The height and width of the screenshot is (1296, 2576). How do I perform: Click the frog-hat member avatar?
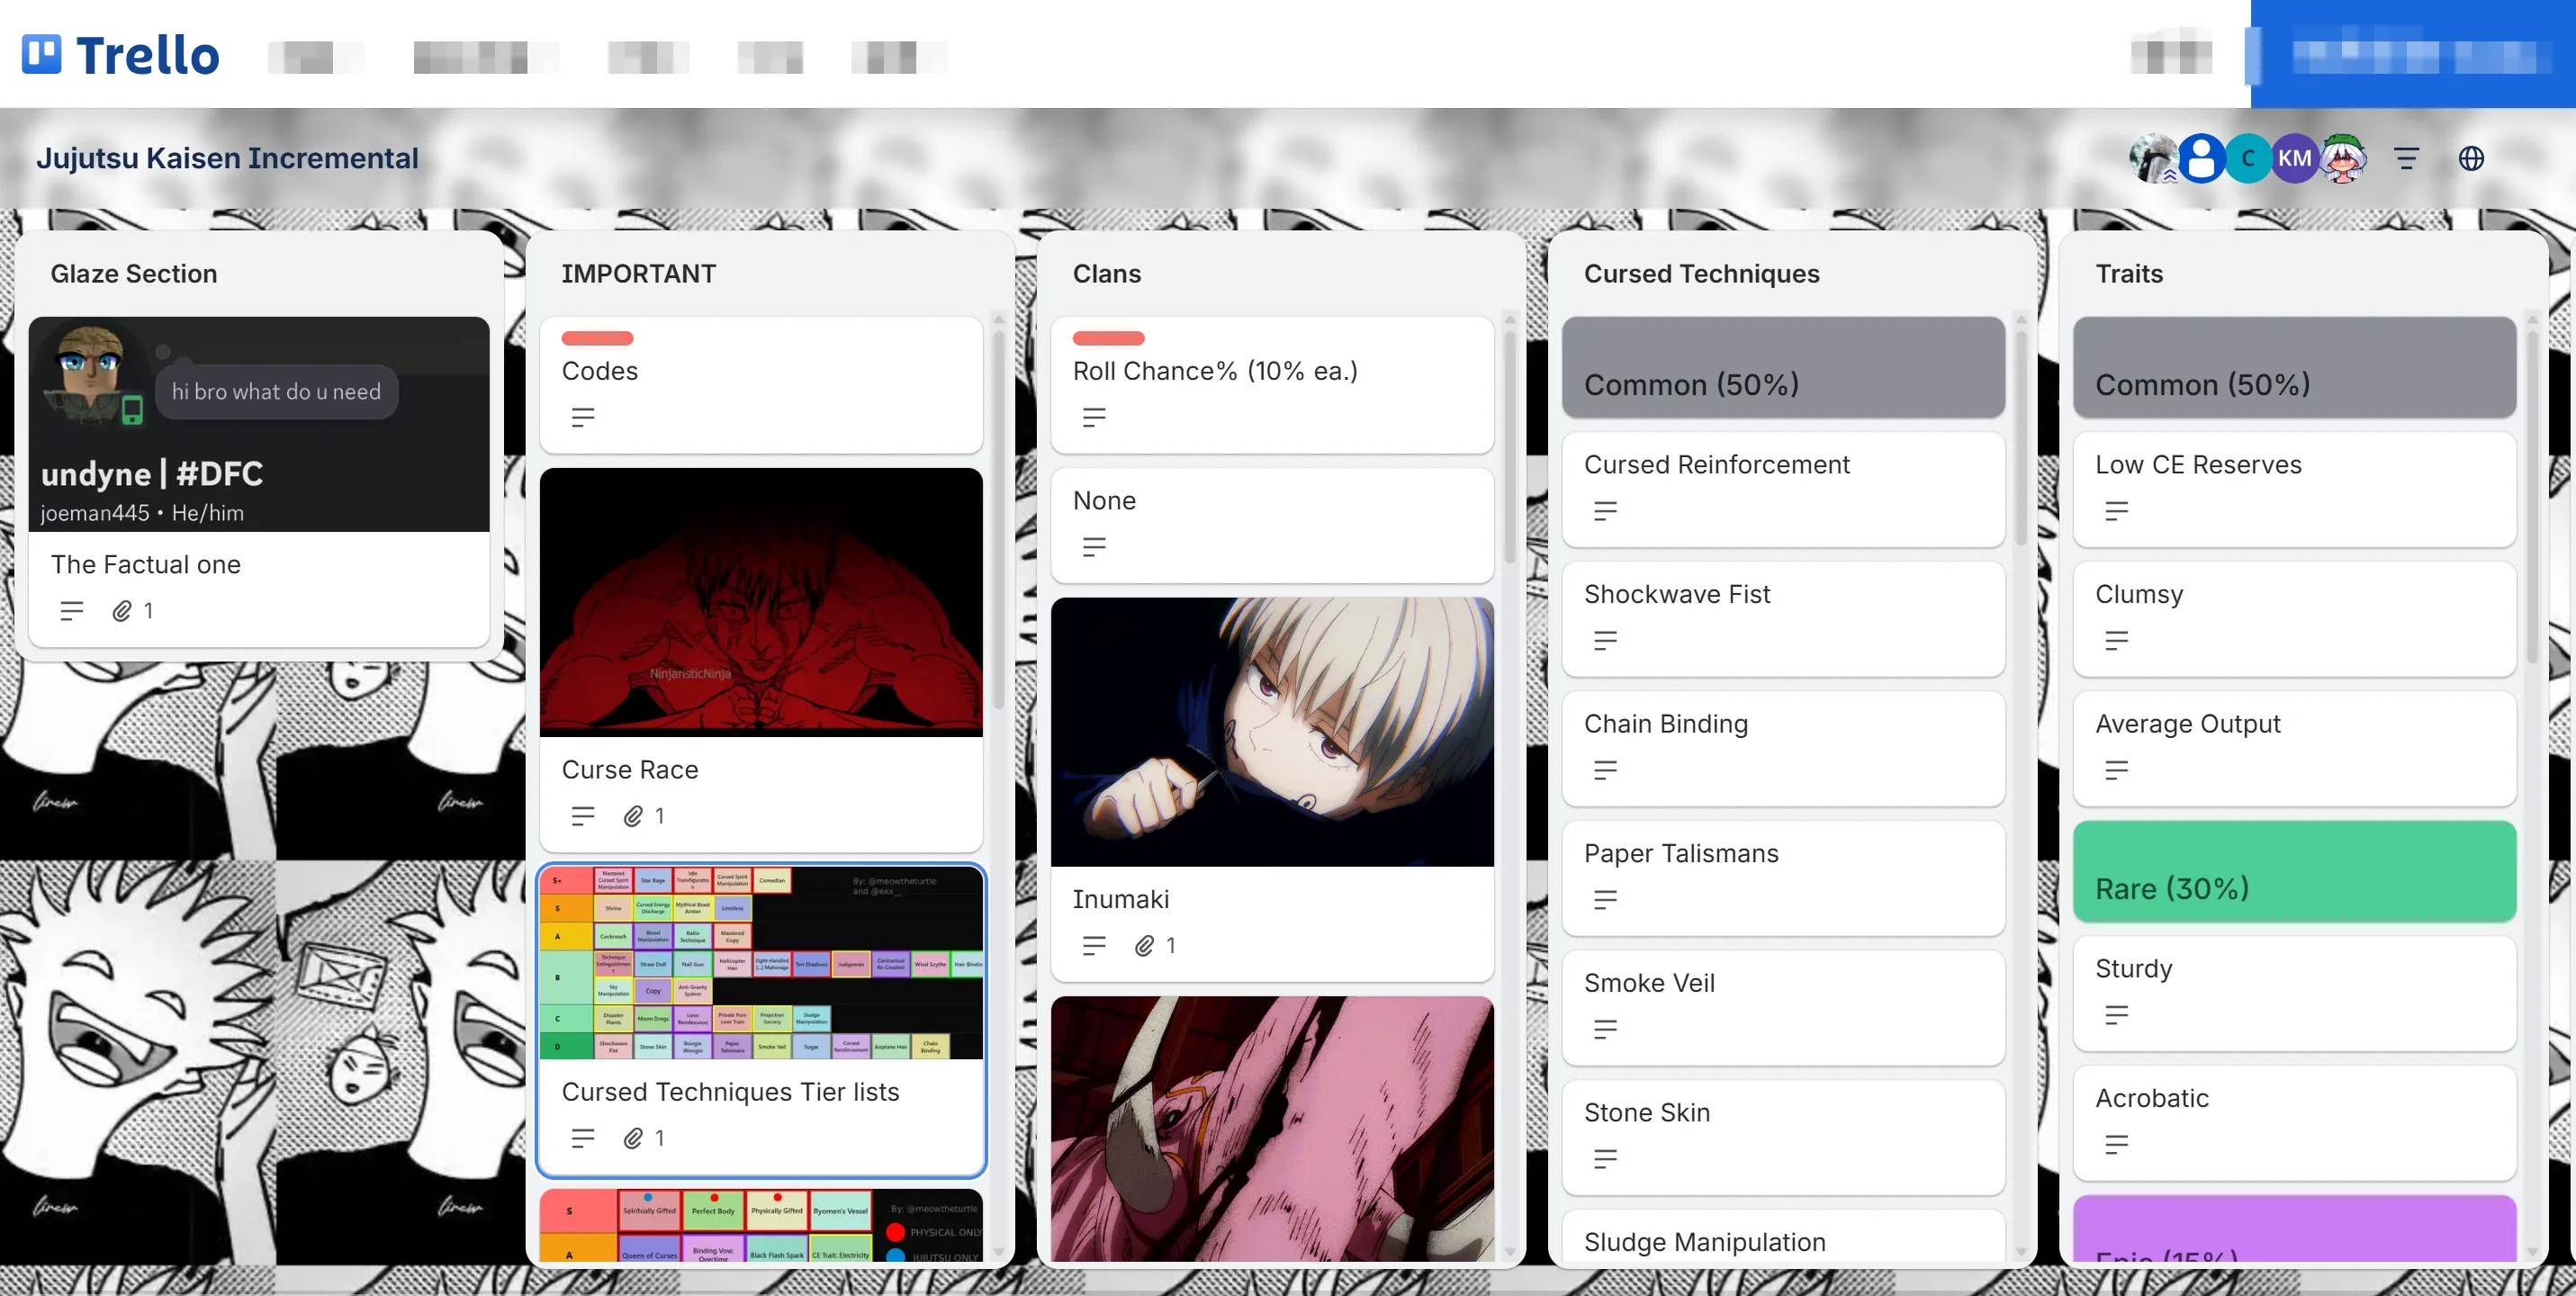tap(2344, 158)
